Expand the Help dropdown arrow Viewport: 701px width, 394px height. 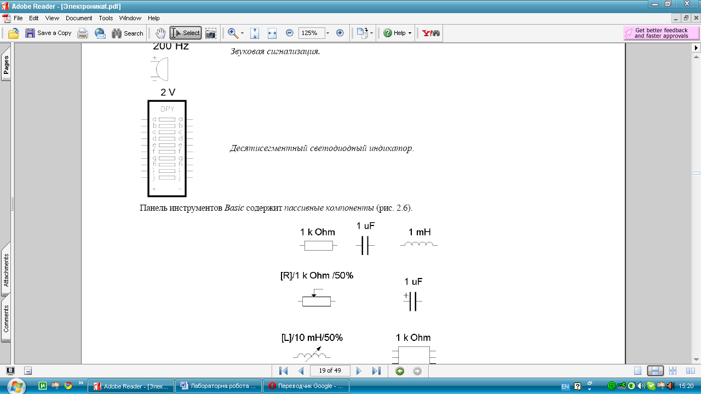tap(410, 33)
